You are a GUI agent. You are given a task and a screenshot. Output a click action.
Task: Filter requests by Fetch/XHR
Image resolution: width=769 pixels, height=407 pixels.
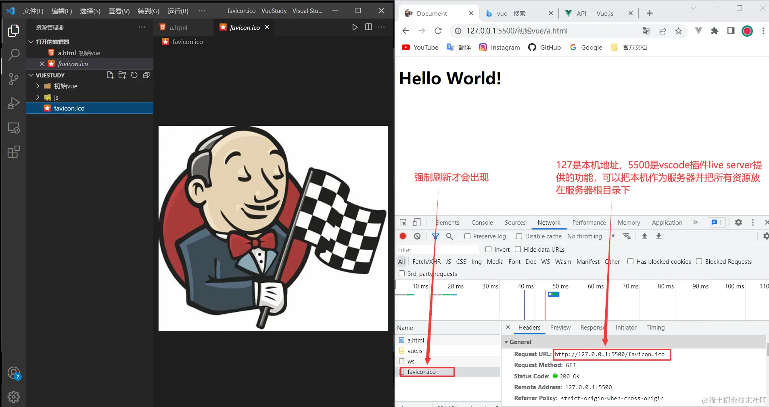[x=426, y=261]
